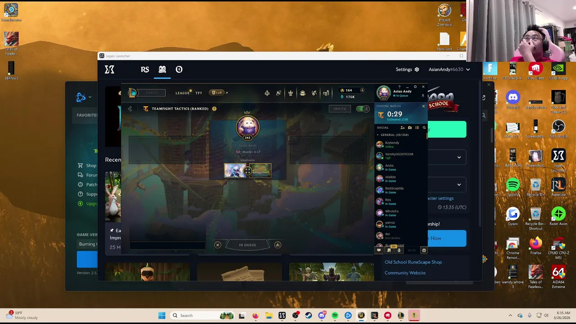576x324 pixels.
Task: Click the INVITE button in TFT lobby
Action: click(340, 109)
